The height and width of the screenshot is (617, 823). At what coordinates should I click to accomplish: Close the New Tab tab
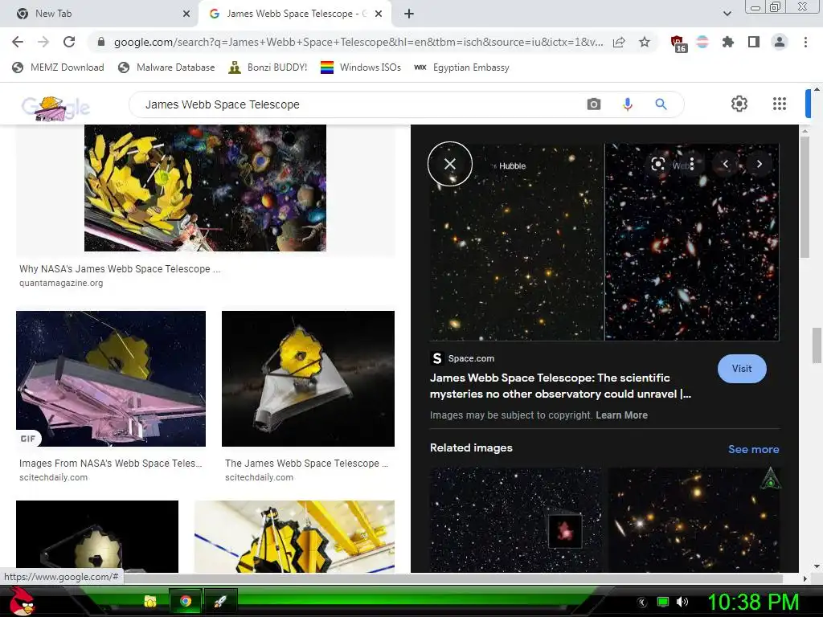186,14
